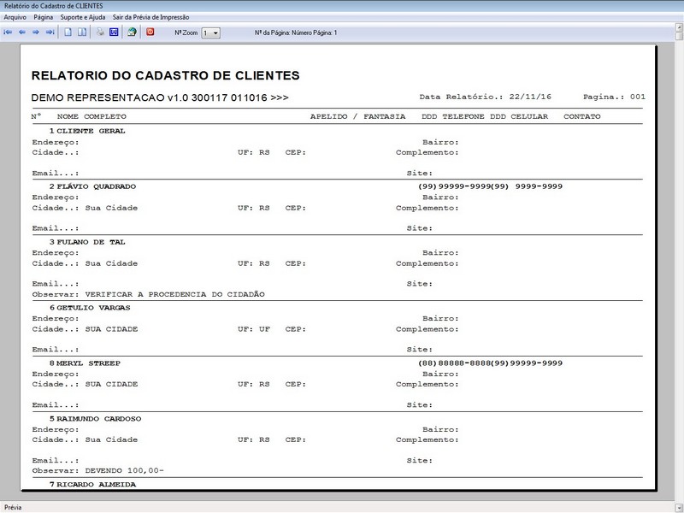This screenshot has width=684, height=513.
Task: Click the vertical scrollbar down arrow
Action: pos(679,508)
